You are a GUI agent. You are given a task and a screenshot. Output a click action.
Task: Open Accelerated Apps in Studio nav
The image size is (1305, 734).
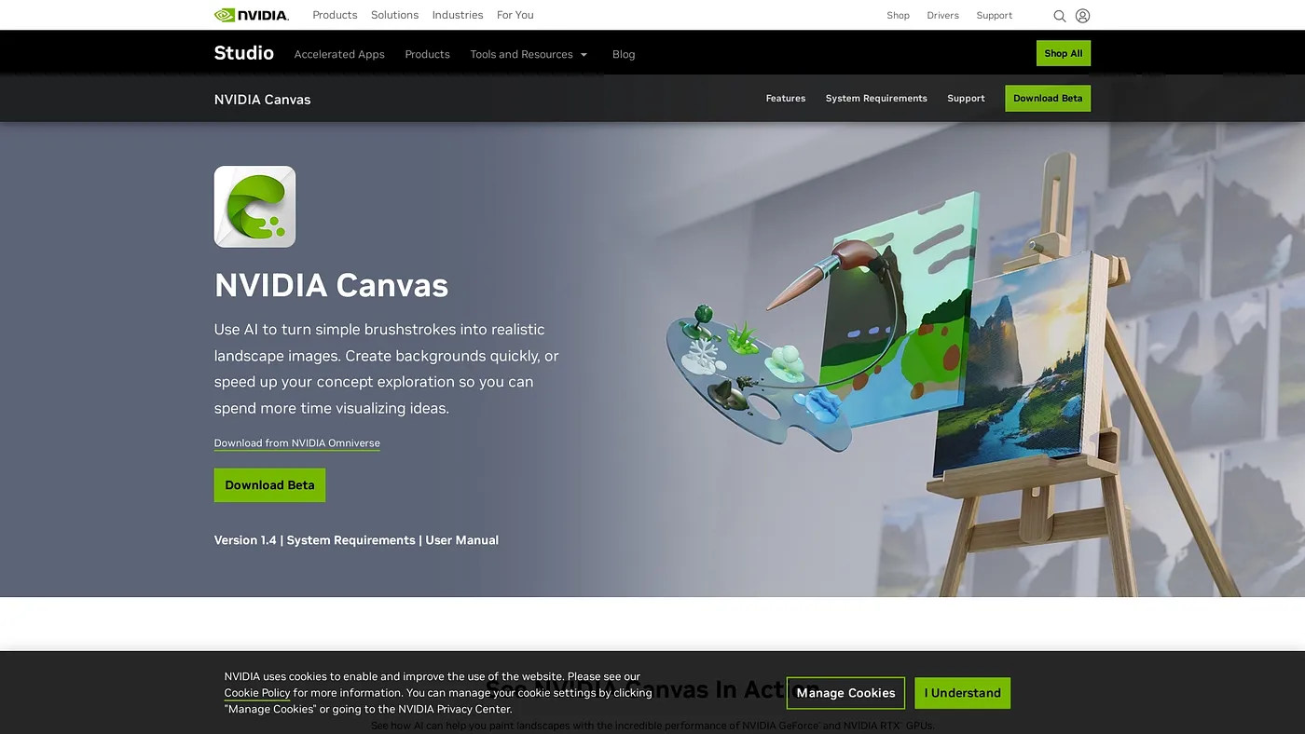339,54
